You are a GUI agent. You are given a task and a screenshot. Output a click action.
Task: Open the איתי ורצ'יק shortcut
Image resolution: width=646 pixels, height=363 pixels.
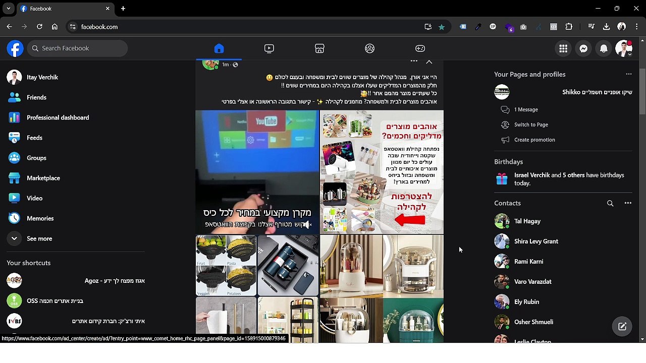click(76, 321)
